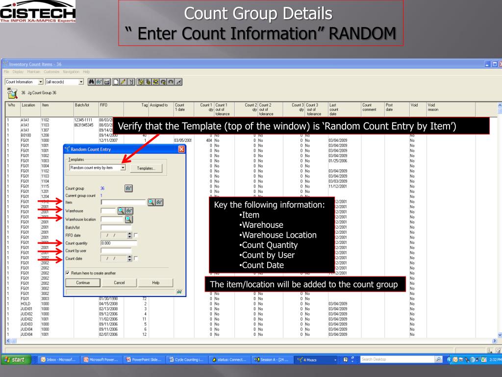Image resolution: width=502 pixels, height=377 pixels.
Task: Open the '(all records)' subset dropdown
Action: pos(81,82)
